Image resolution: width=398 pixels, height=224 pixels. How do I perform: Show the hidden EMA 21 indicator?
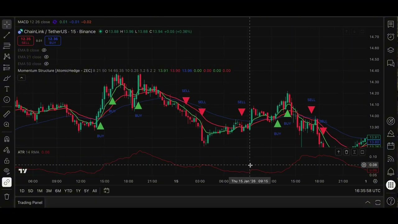click(46, 57)
